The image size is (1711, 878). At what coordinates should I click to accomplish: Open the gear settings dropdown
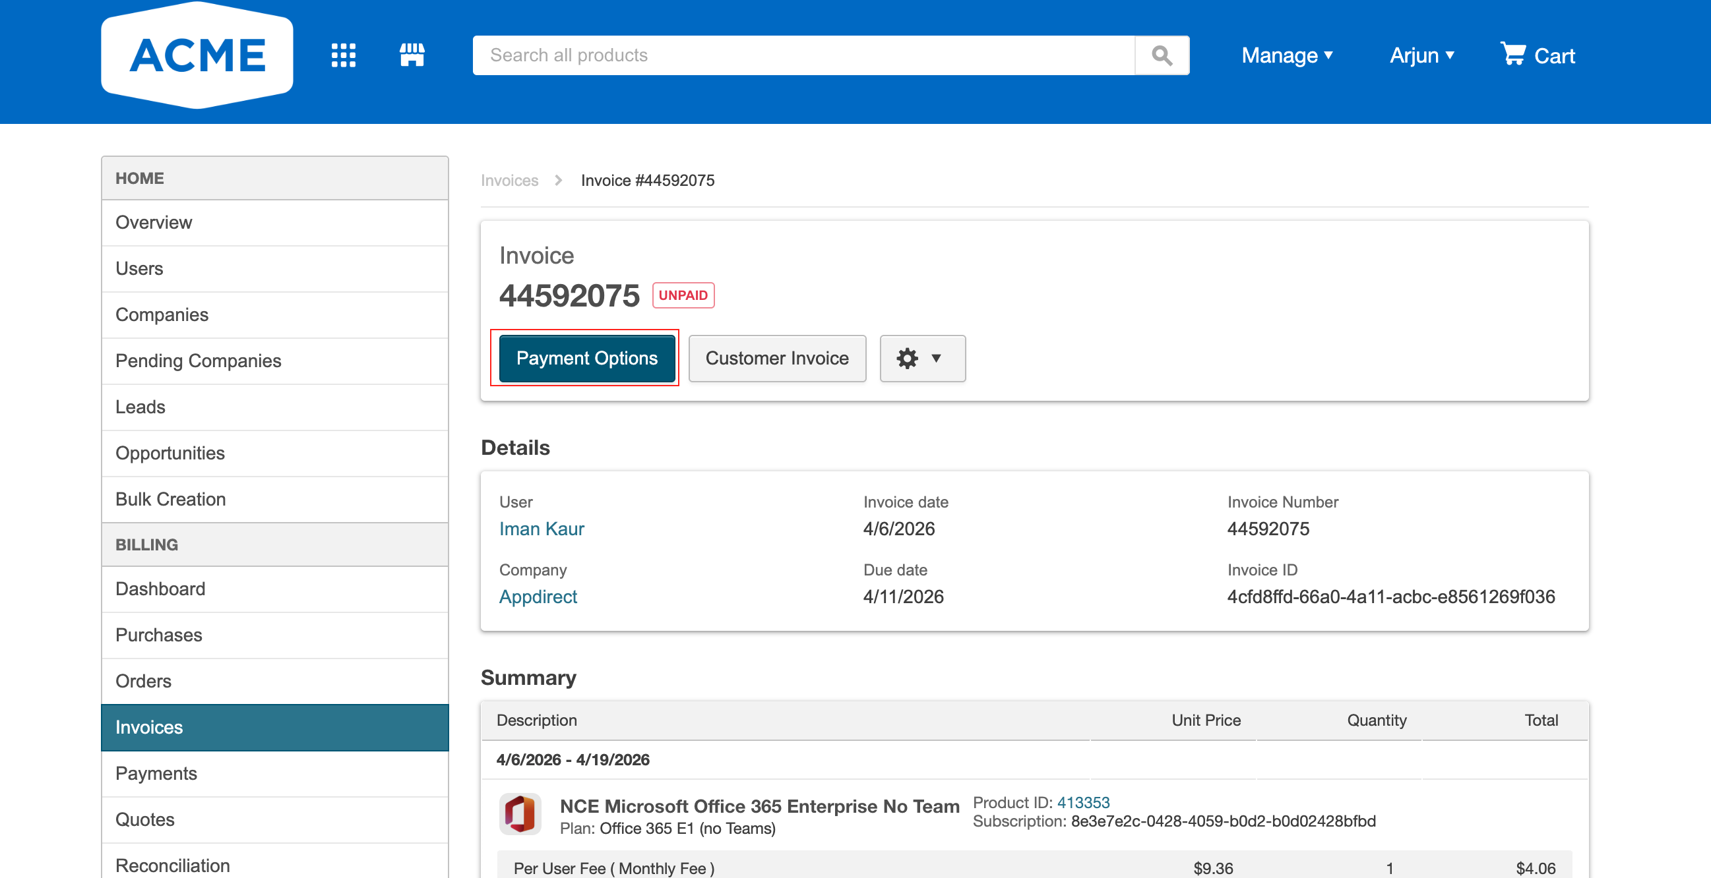[923, 359]
